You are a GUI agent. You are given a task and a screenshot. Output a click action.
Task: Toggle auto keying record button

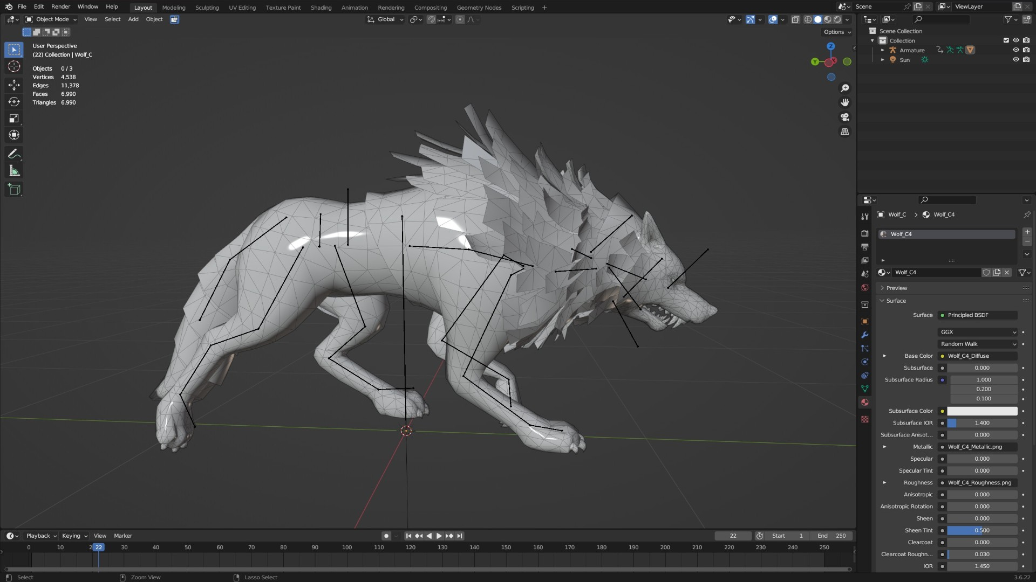(x=386, y=536)
